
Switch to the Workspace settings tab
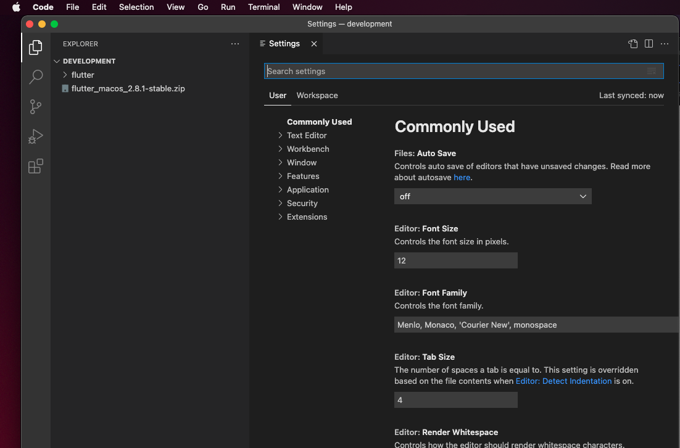[x=317, y=96]
